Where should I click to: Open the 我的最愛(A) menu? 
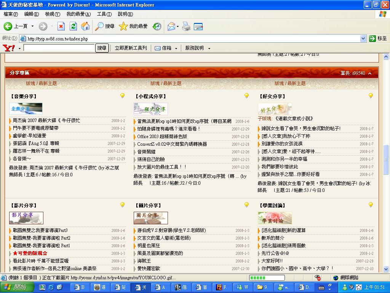(78, 14)
